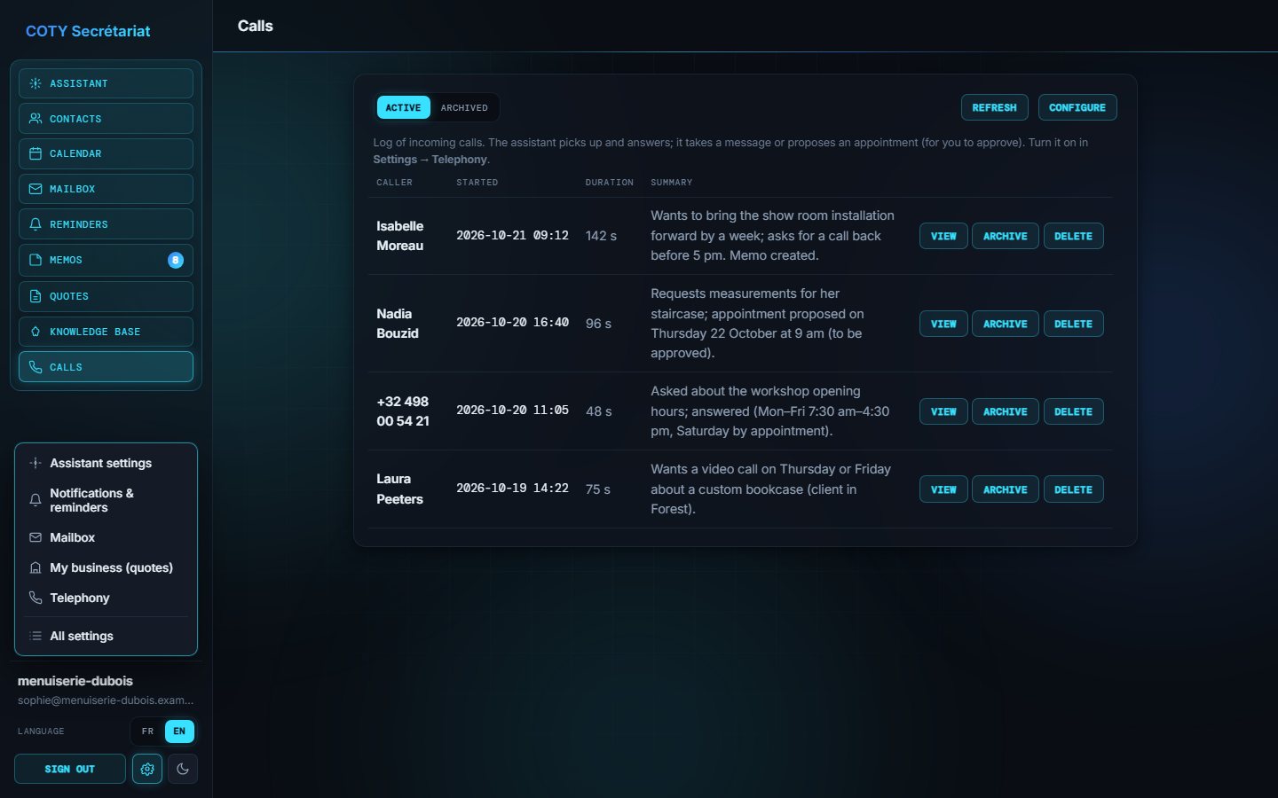Viewport: 1278px width, 798px height.
Task: Refresh the calls log
Action: pyautogui.click(x=995, y=107)
